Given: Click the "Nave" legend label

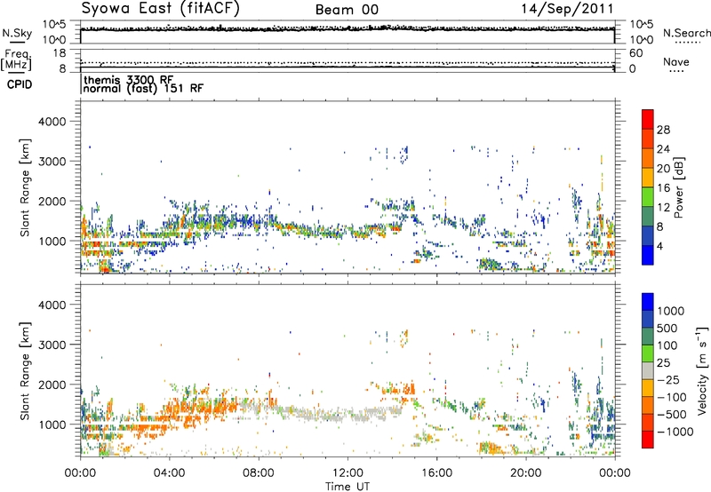Looking at the screenshot, I should [675, 62].
